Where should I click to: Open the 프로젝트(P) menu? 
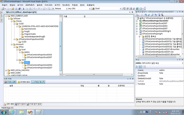pos(30,5)
